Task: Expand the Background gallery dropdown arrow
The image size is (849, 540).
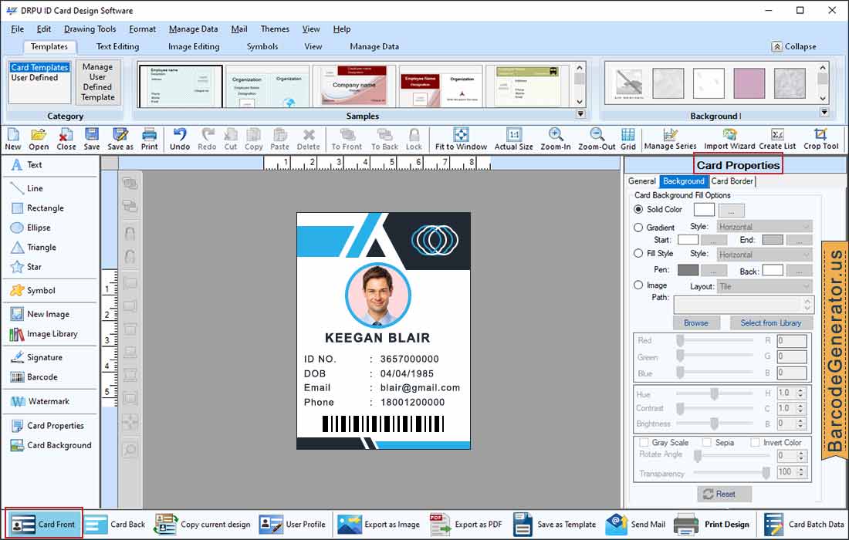Action: 824,113
